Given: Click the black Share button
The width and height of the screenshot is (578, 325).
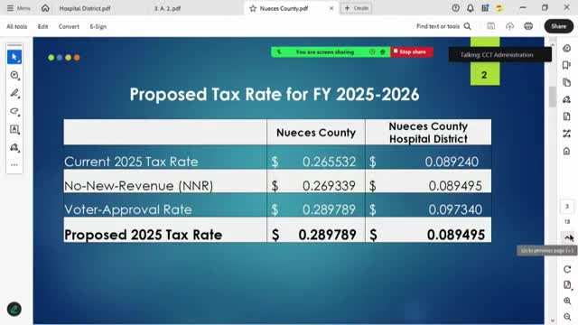Looking at the screenshot, I should [x=559, y=26].
